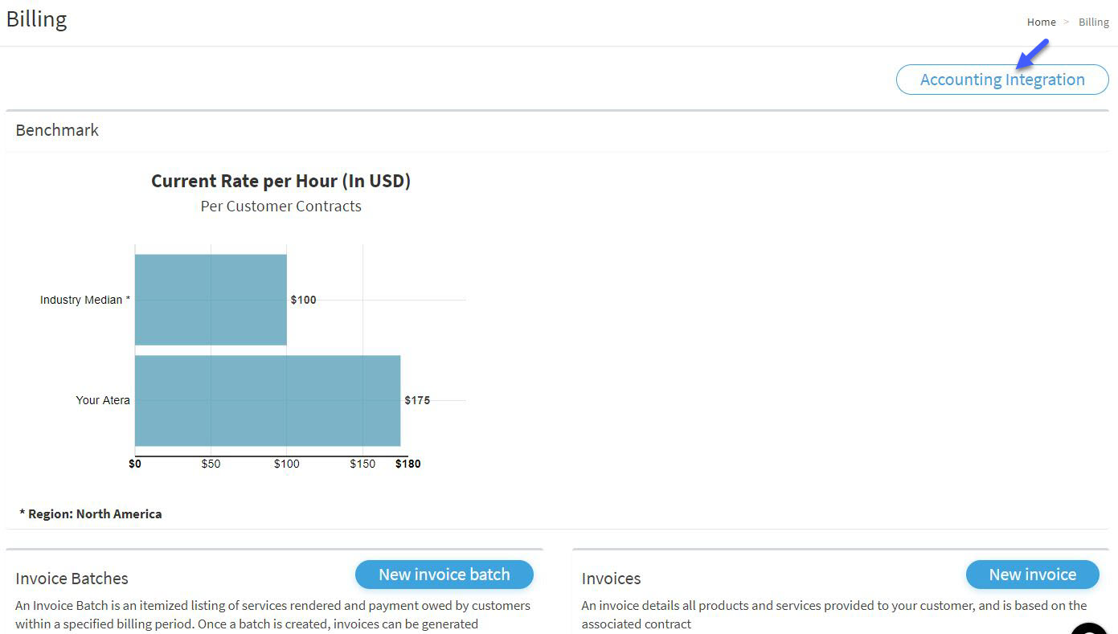Click the Your Atera axis label
Screen dimensions: 1118x634
(x=103, y=400)
